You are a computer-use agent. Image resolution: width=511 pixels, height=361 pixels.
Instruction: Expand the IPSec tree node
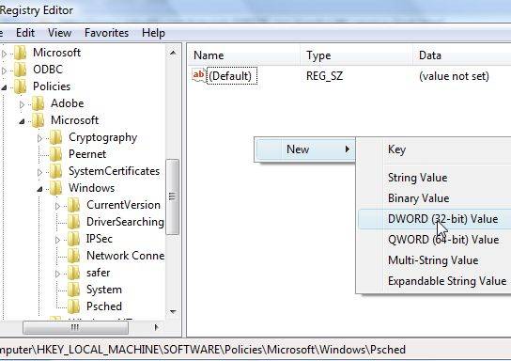click(57, 240)
